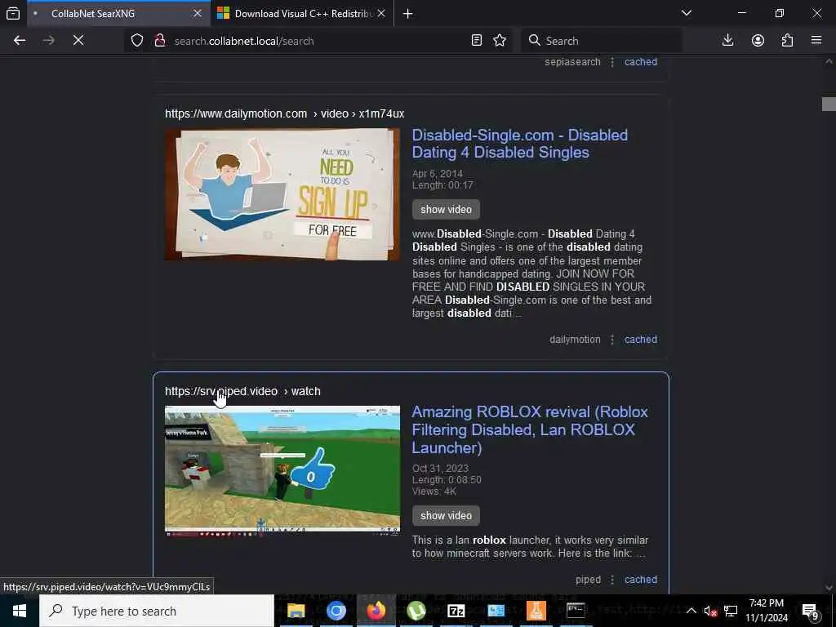Switch to the CollabNet SearXNG tab
The width and height of the screenshot is (836, 627).
tap(119, 13)
